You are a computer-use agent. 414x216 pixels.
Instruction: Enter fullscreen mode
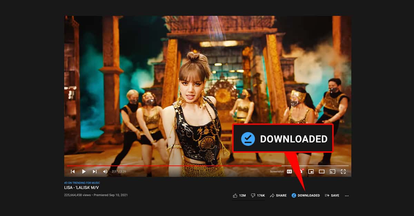tap(343, 171)
